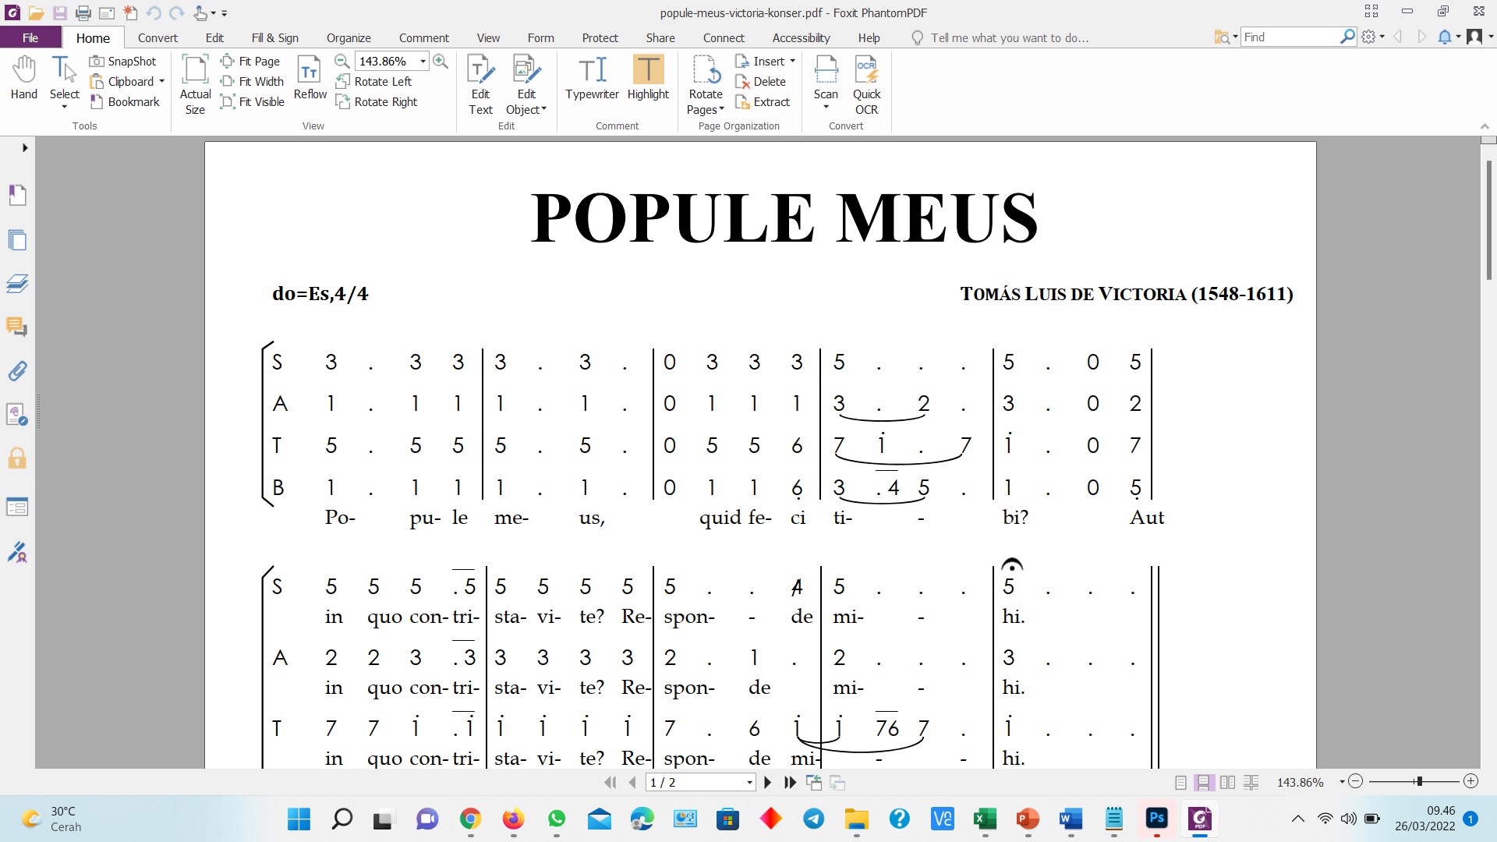Open the File menu
1497x842 pixels.
point(30,37)
